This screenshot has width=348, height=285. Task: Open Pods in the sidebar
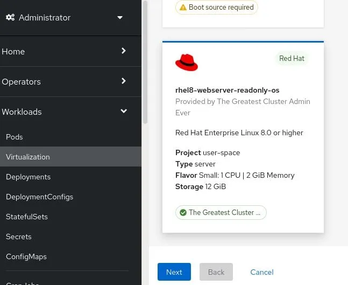coord(15,137)
